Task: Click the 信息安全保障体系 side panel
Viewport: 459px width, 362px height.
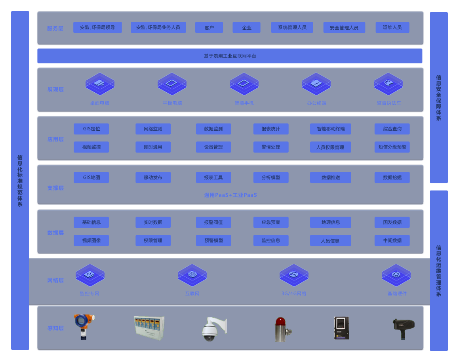Action: coord(438,97)
